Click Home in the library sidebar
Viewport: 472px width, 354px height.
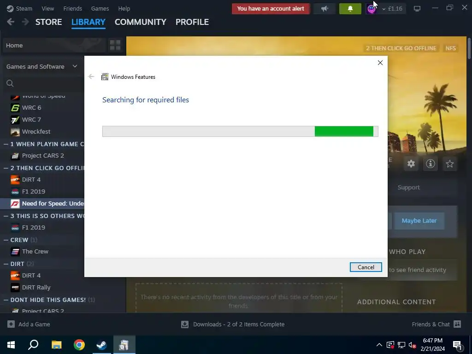[54, 46]
